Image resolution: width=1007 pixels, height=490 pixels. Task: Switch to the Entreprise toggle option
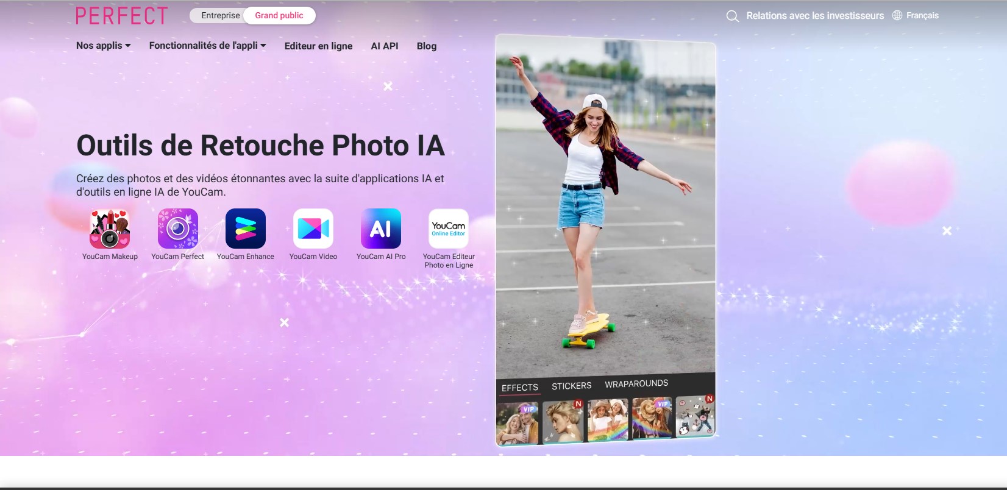coord(220,16)
